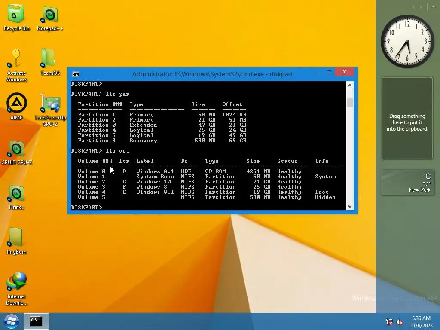Viewport: 440px width, 330px height.
Task: Click the Administrator cmd.exe title bar text
Action: click(212, 74)
